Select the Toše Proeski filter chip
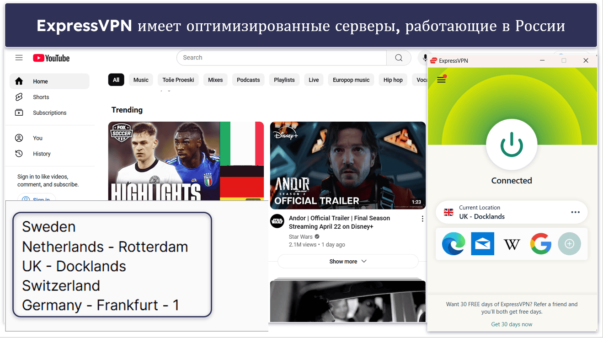Image resolution: width=603 pixels, height=338 pixels. pos(178,80)
